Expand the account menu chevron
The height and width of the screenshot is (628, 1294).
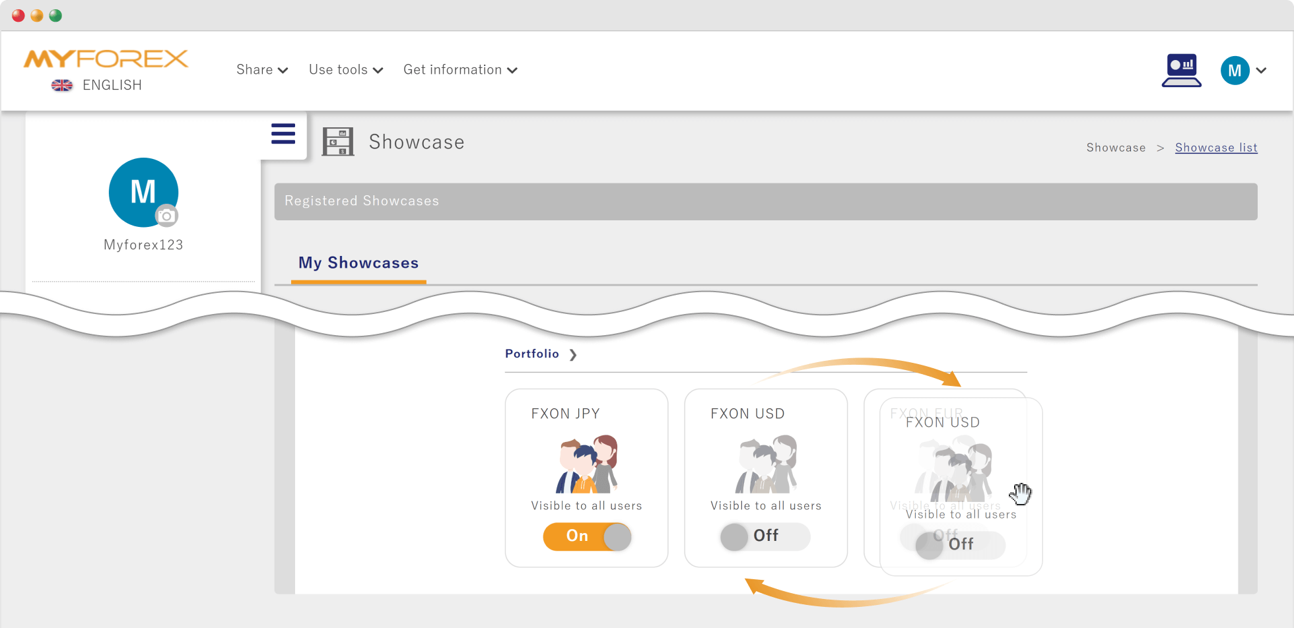[1261, 71]
